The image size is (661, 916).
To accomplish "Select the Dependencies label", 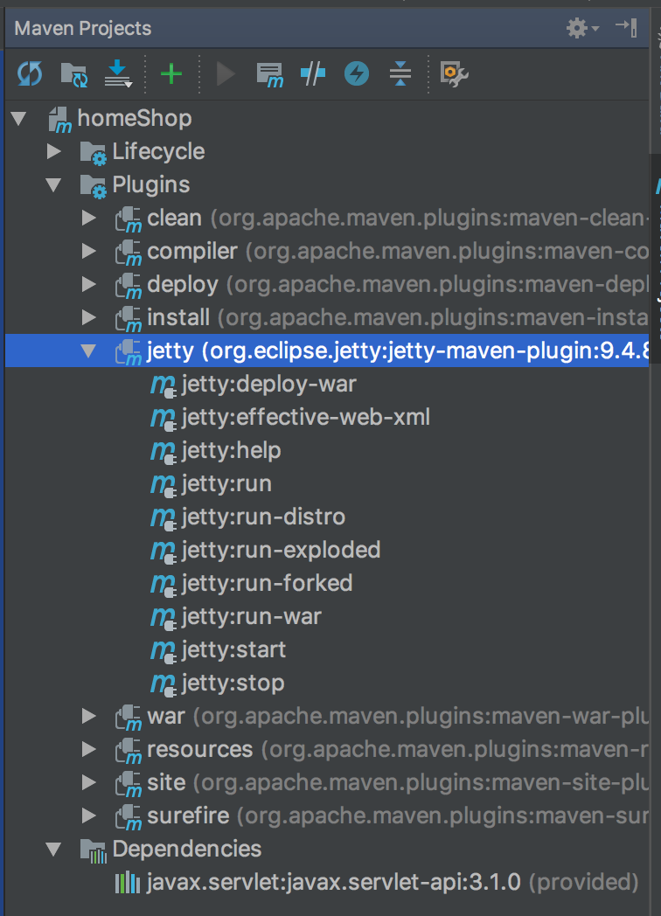I will pos(187,849).
